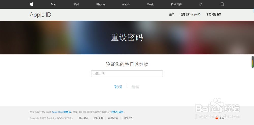Click the 验证您的生日以继续 heading
The image size is (254, 125).
(127, 64)
